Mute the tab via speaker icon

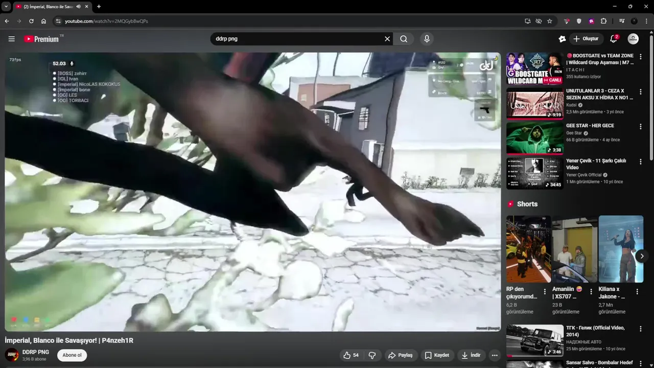tap(78, 7)
